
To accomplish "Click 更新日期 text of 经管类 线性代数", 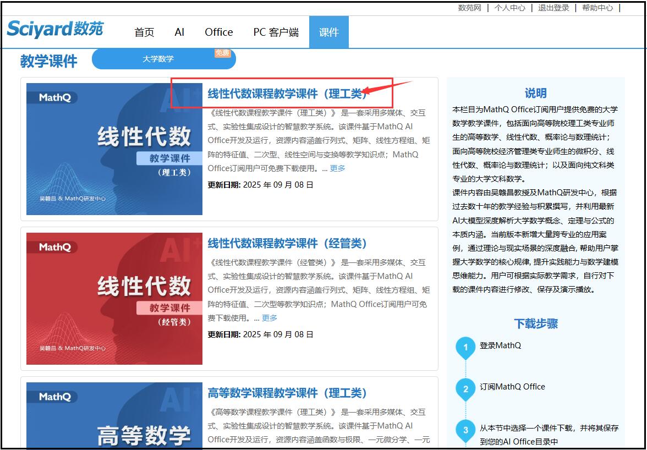I will [x=261, y=334].
